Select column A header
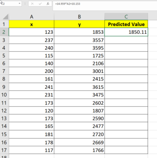Viewport: 157px width, 158px height. (x=31, y=17)
